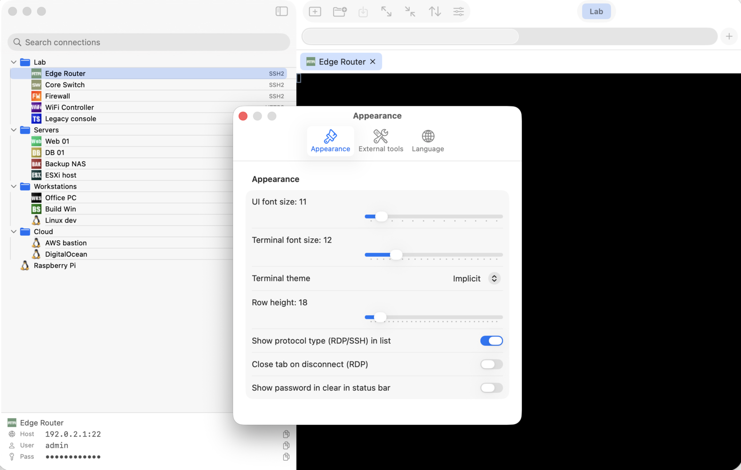Click the Edge Router name in status panel
Screen dimensions: 741x470
tap(41, 423)
